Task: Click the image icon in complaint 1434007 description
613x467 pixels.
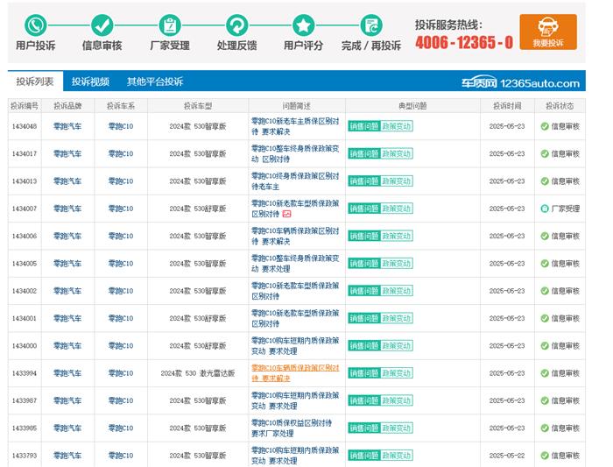Action: click(287, 214)
